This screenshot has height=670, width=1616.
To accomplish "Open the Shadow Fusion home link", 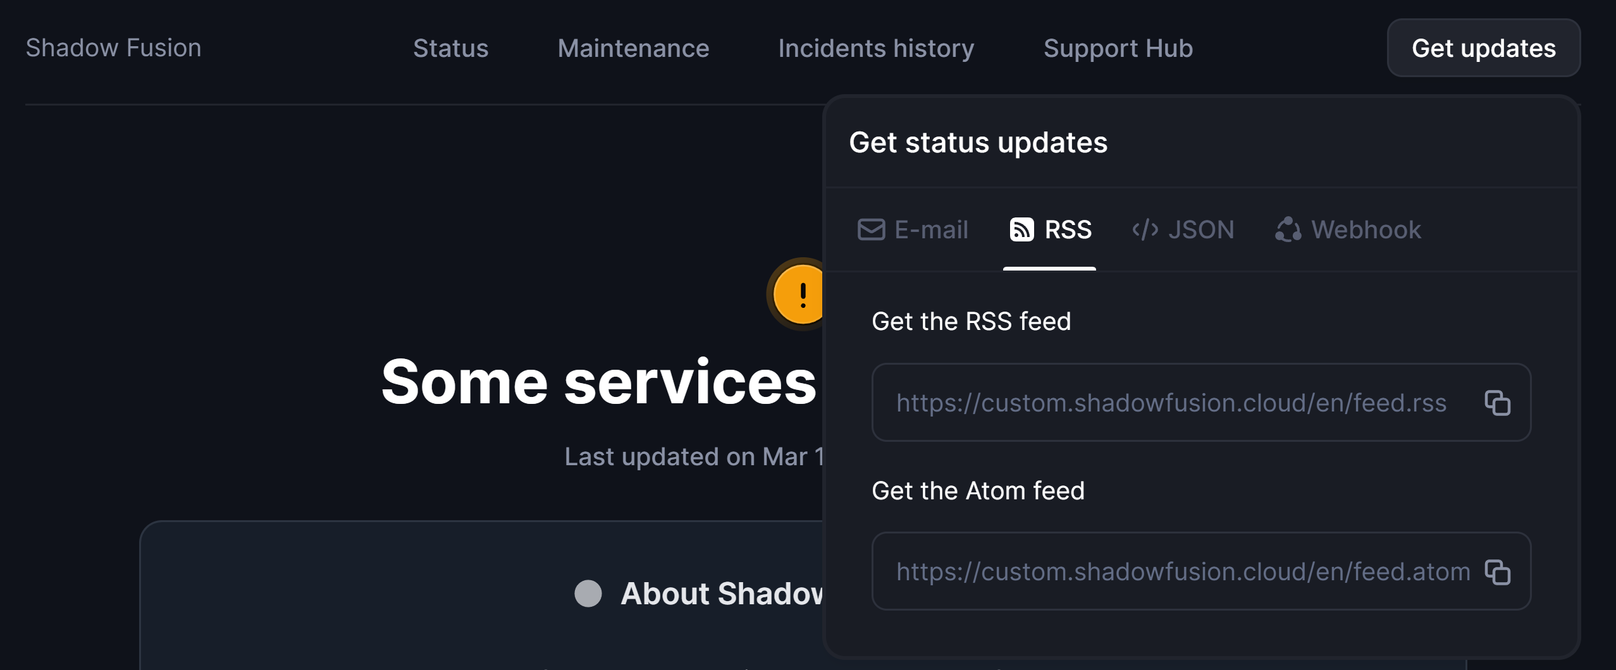I will (113, 48).
